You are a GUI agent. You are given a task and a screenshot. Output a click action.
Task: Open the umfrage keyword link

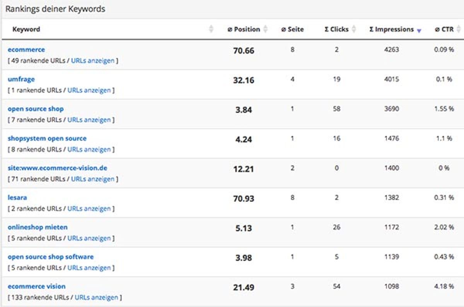coord(21,79)
